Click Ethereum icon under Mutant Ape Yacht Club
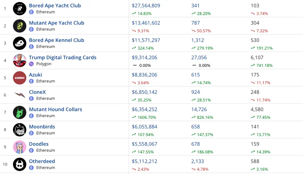 pyautogui.click(x=31, y=29)
